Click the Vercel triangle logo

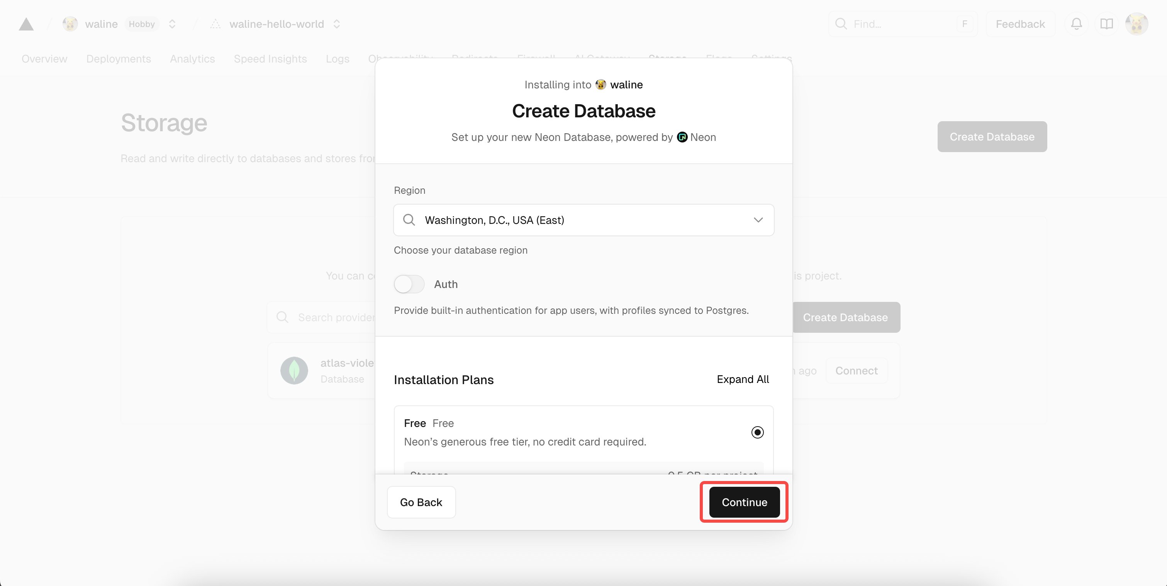[26, 24]
